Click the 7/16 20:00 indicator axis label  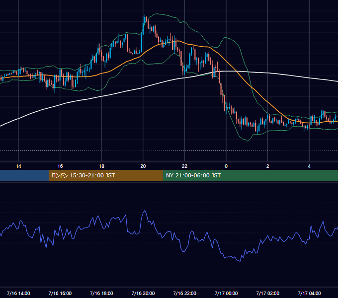point(143,293)
